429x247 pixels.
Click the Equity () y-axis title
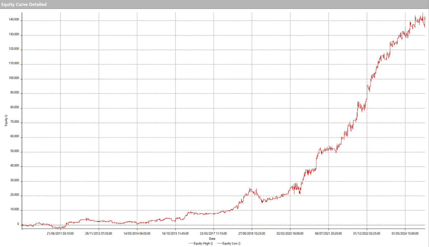[6, 120]
